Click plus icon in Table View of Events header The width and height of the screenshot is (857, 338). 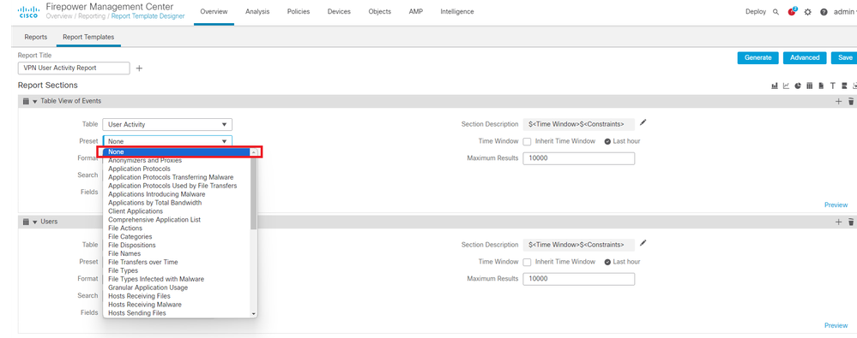click(x=838, y=101)
